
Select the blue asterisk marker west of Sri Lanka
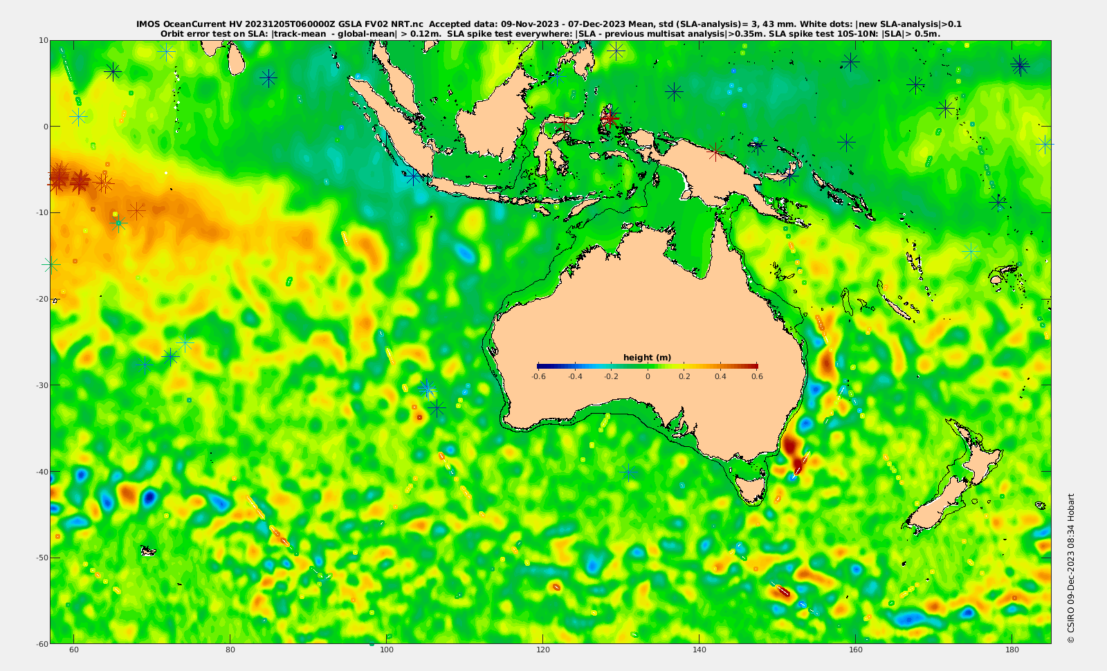[x=268, y=78]
